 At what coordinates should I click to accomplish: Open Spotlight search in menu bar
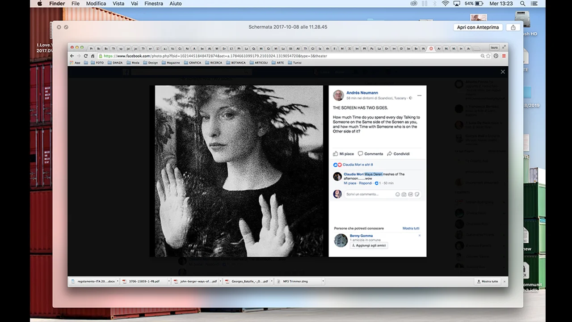(522, 4)
